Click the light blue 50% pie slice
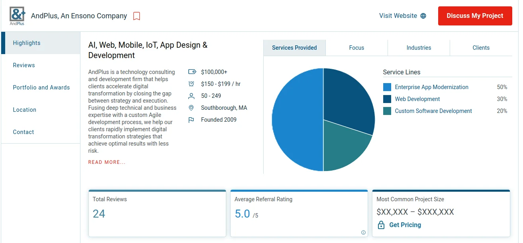This screenshot has width=523, height=243. (x=297, y=120)
